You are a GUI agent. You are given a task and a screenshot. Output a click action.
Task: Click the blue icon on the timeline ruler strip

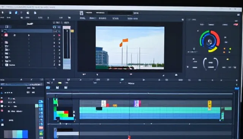click(122, 80)
